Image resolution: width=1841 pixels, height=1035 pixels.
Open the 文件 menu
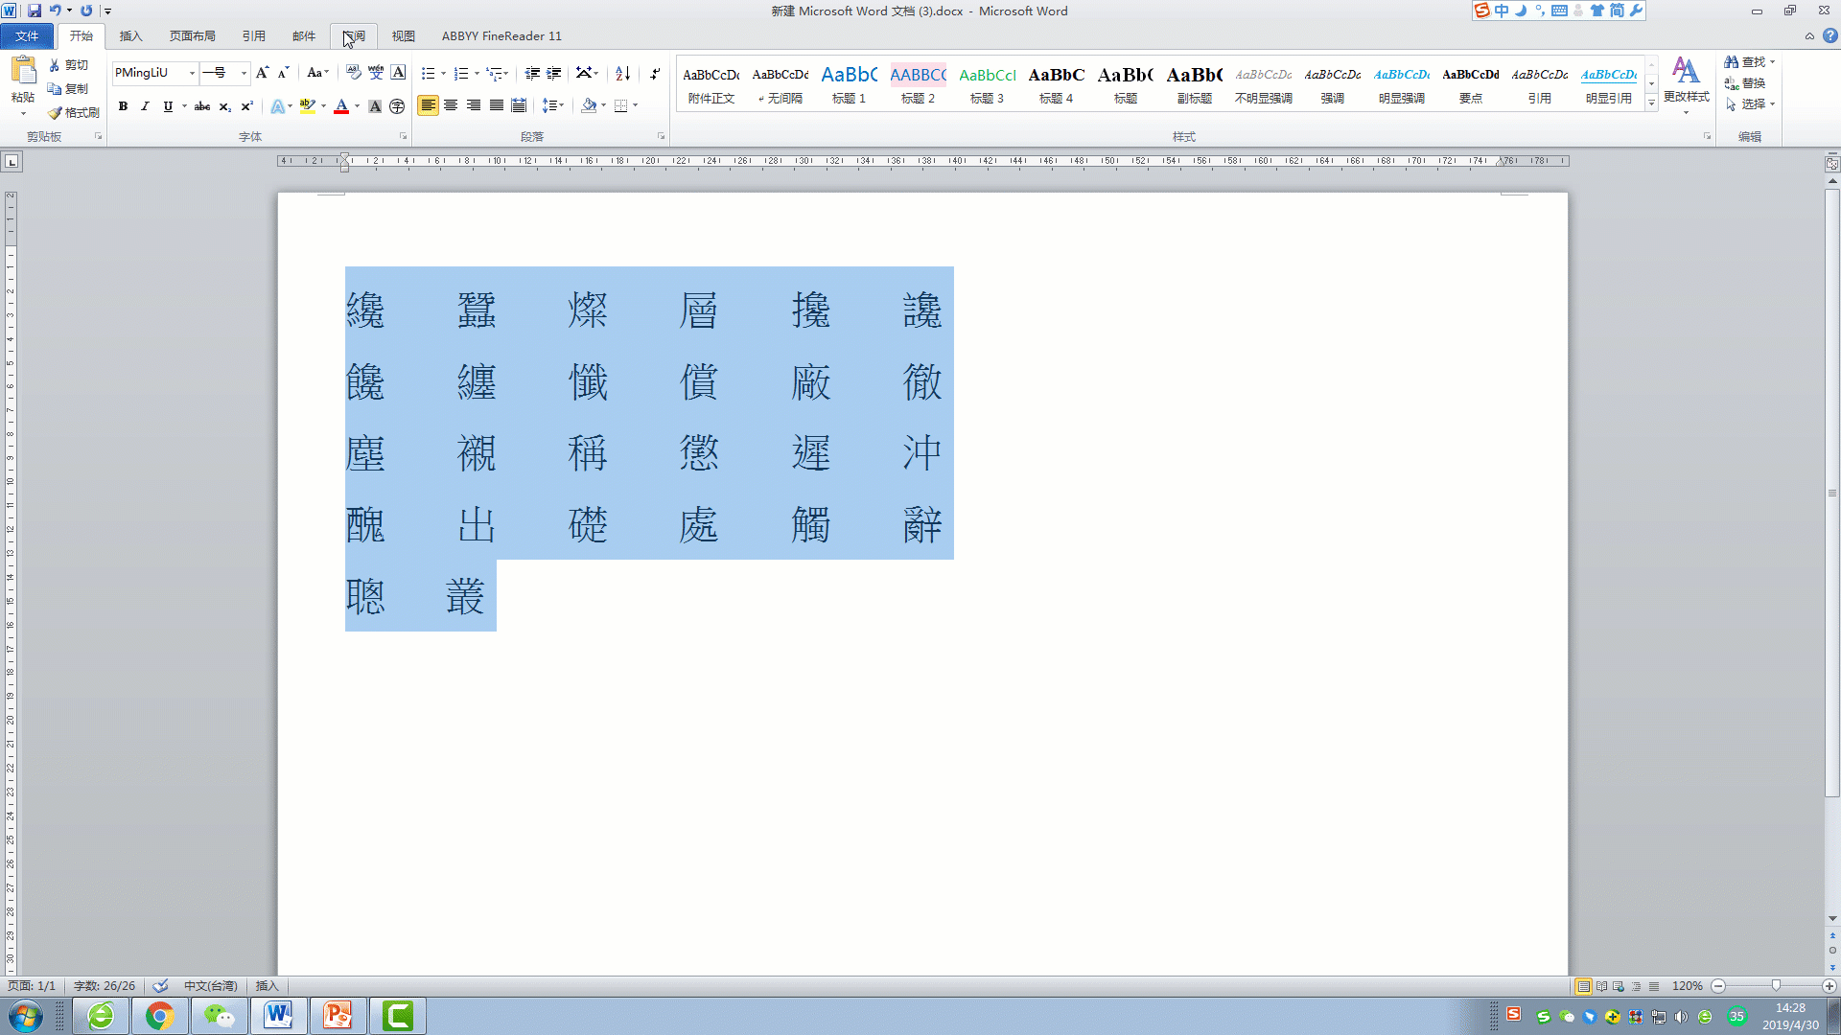point(27,35)
